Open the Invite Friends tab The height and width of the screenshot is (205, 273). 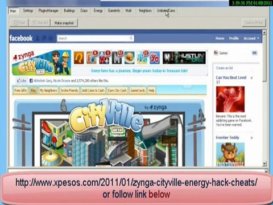tap(69, 91)
